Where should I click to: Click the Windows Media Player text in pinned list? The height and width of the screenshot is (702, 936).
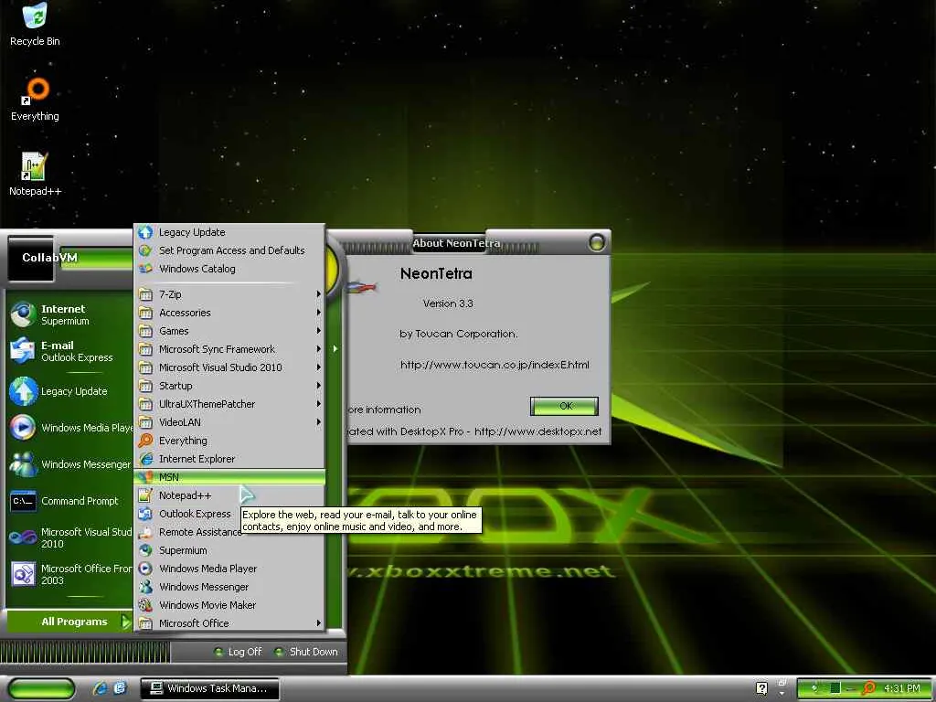(87, 428)
